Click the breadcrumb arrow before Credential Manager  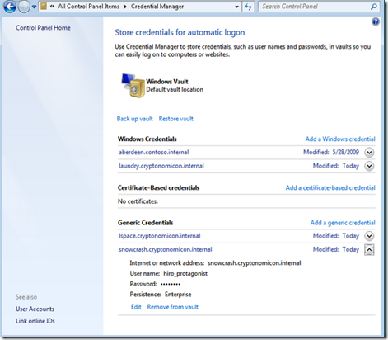pyautogui.click(x=125, y=7)
